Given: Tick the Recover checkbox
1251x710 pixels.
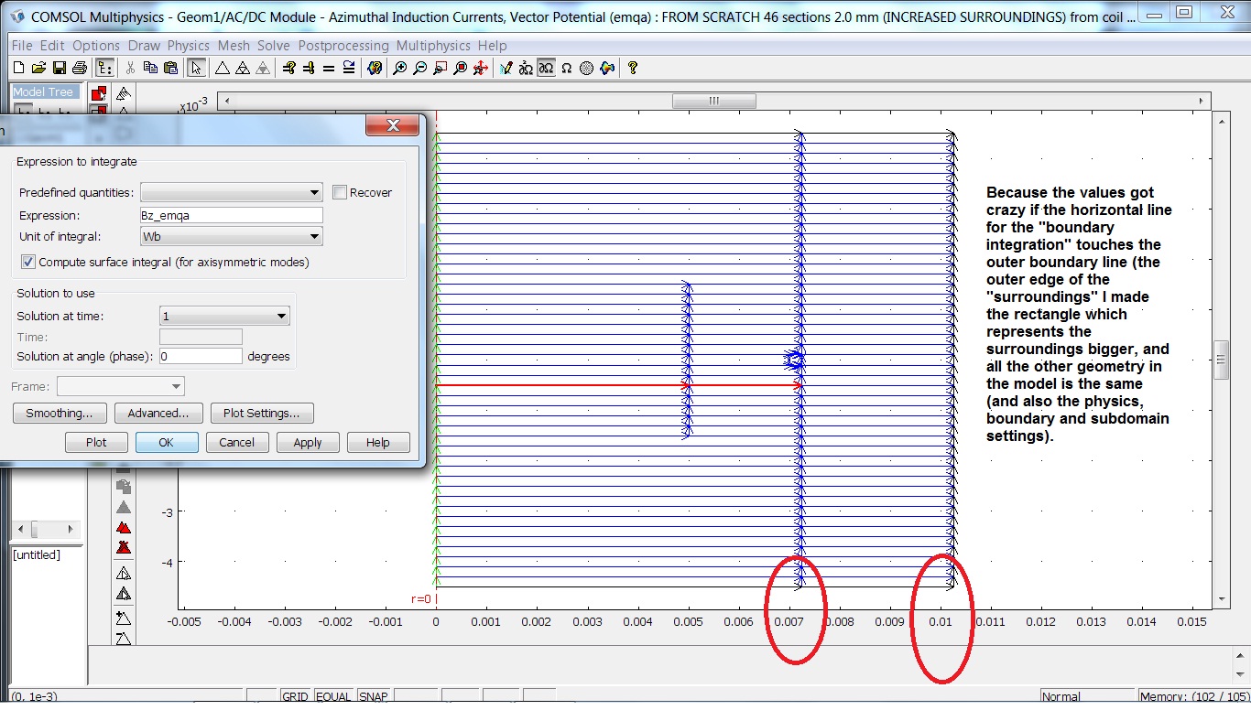Looking at the screenshot, I should [340, 192].
